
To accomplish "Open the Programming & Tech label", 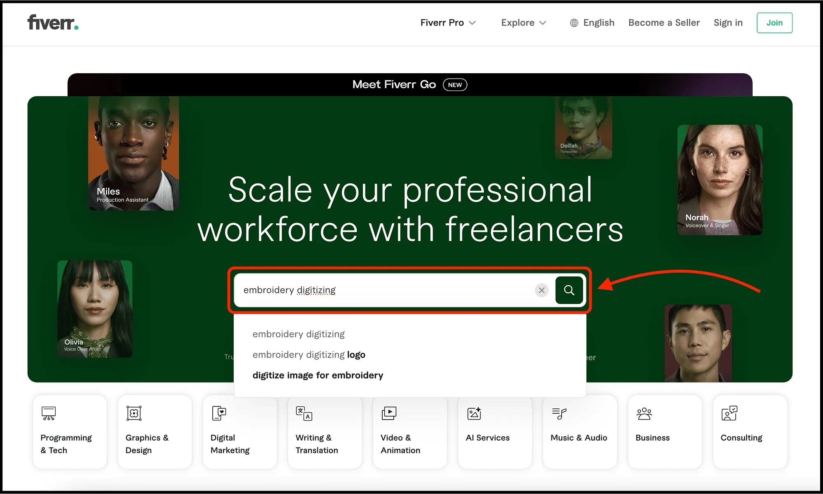I will pos(66,444).
